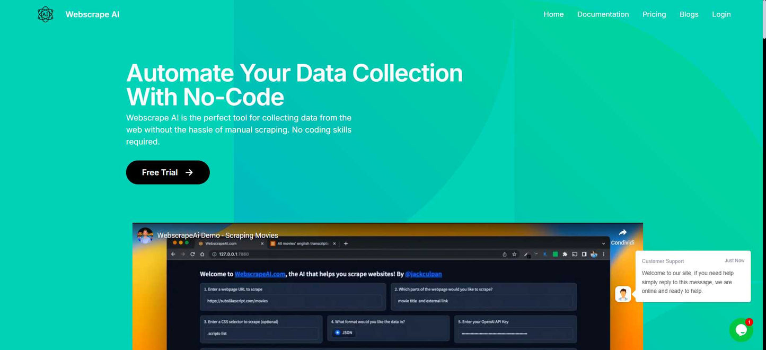The height and width of the screenshot is (350, 766).
Task: Click the Login link
Action: 721,14
